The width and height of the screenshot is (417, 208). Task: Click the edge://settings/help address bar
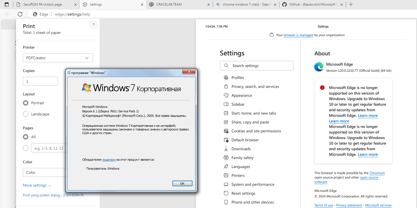(x=73, y=14)
